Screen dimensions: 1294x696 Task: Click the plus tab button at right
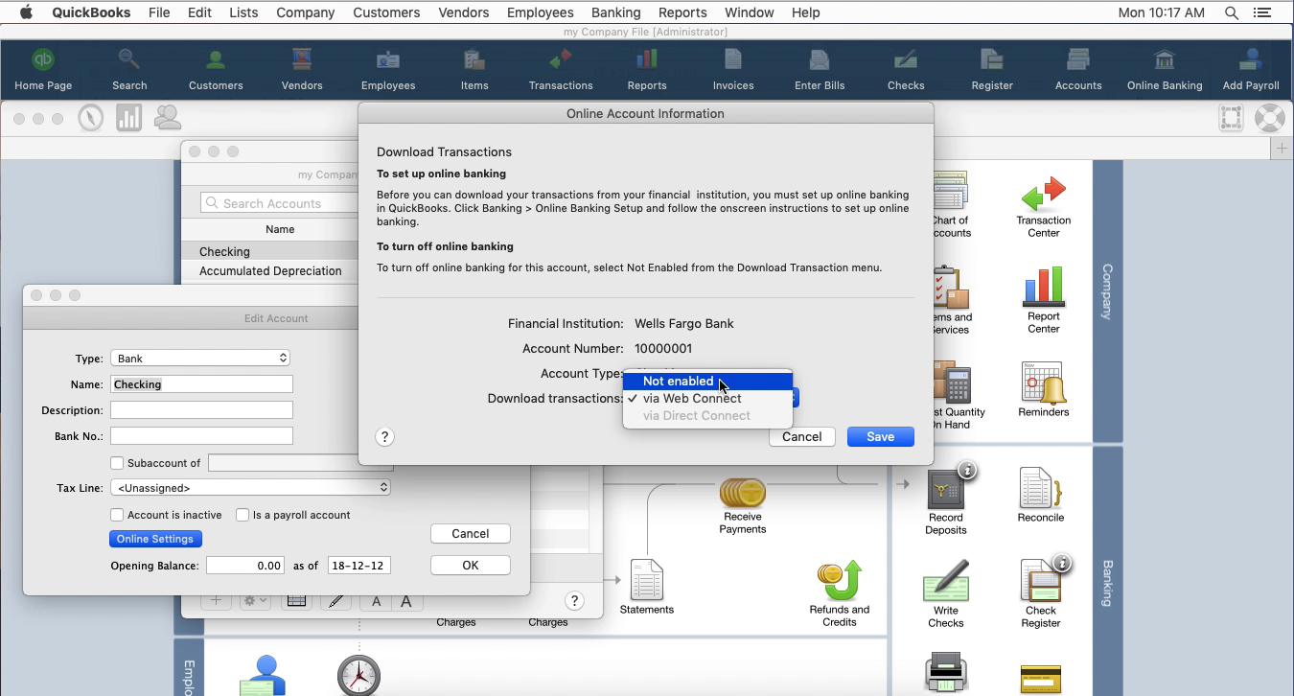[1282, 149]
